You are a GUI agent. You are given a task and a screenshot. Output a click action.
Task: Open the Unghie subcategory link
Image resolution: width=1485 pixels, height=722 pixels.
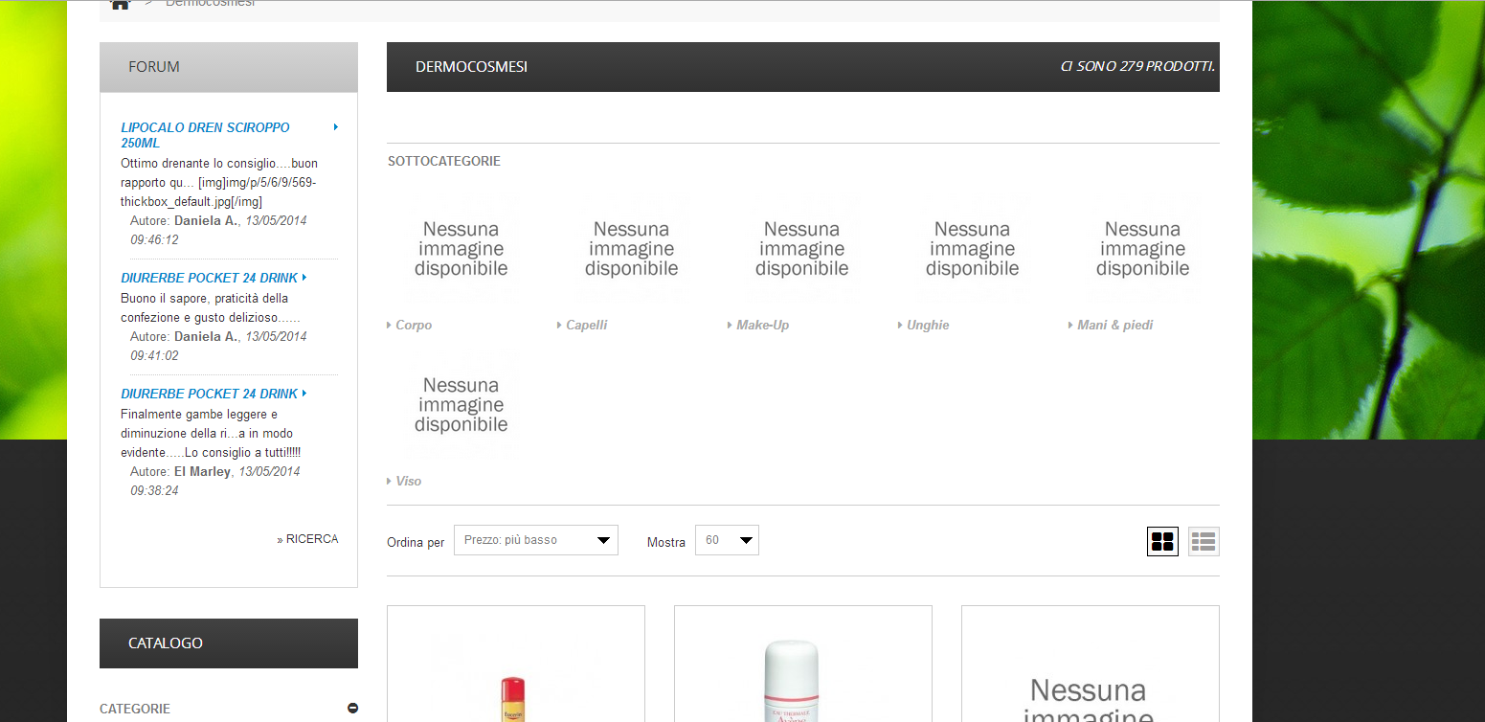pos(928,326)
